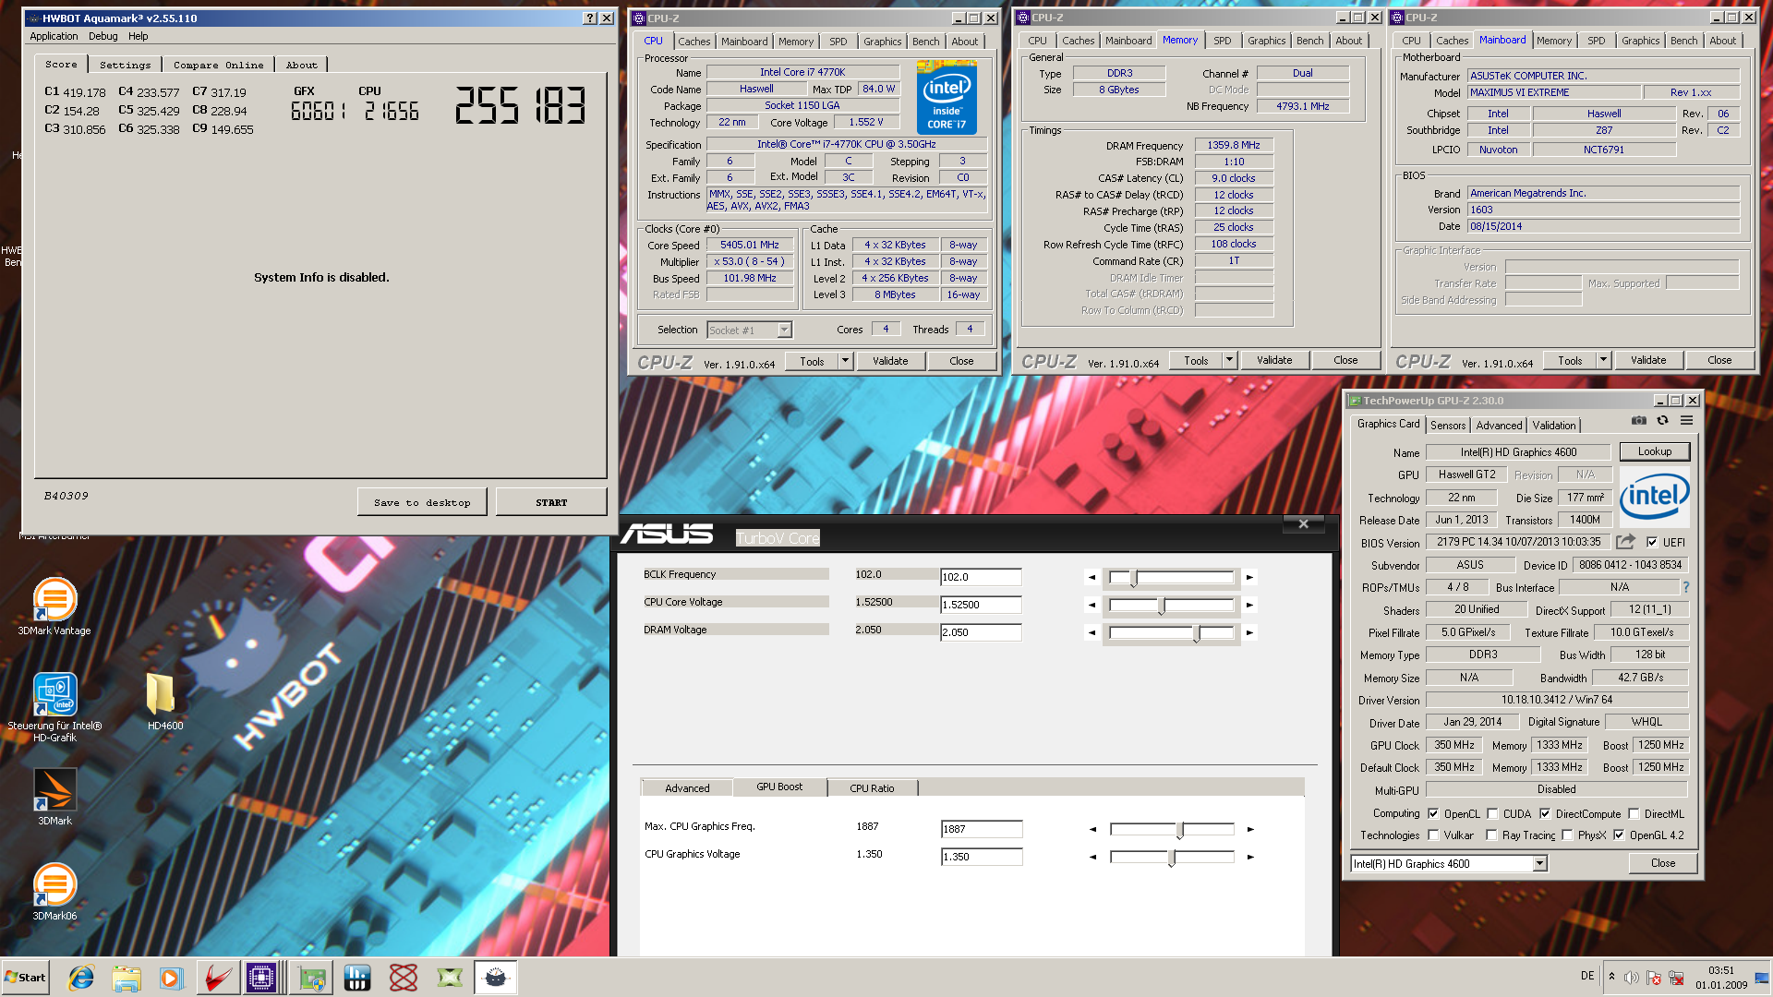Viewport: 1773px width, 997px height.
Task: Launch Internet Explorer from taskbar
Action: [81, 978]
